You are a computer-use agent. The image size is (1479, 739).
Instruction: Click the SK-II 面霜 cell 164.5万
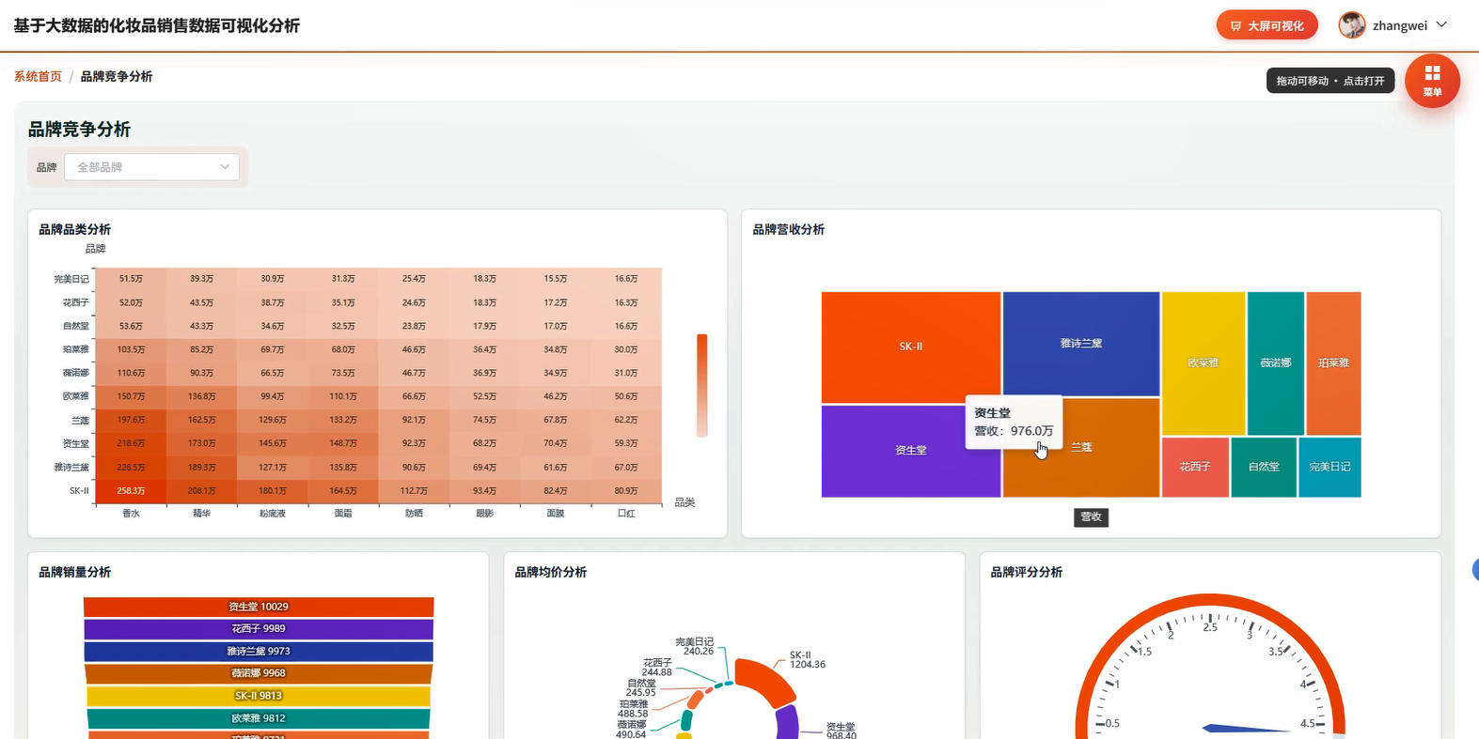tap(343, 491)
